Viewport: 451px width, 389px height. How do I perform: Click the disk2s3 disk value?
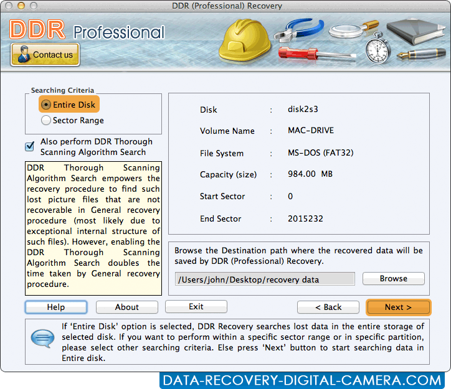pyautogui.click(x=303, y=109)
